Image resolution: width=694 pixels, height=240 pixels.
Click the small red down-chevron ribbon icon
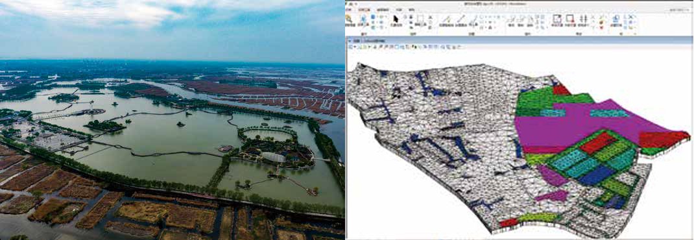(x=601, y=27)
